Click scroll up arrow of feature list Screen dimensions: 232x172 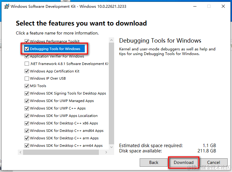click(x=111, y=40)
